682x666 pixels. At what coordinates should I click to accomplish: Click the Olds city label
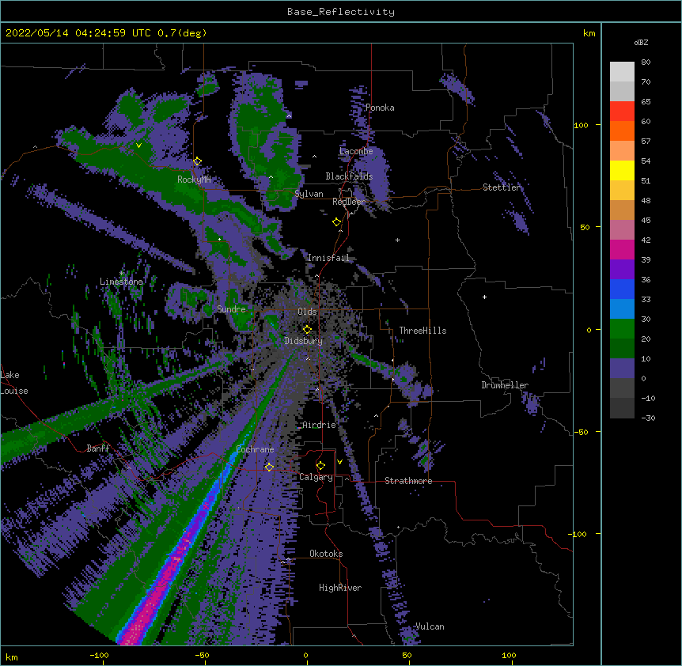307,312
